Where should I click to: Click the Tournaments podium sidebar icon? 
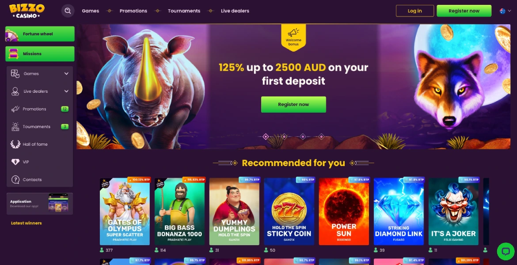point(15,127)
